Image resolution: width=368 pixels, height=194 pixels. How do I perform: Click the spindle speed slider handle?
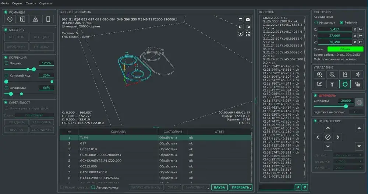[345, 106]
